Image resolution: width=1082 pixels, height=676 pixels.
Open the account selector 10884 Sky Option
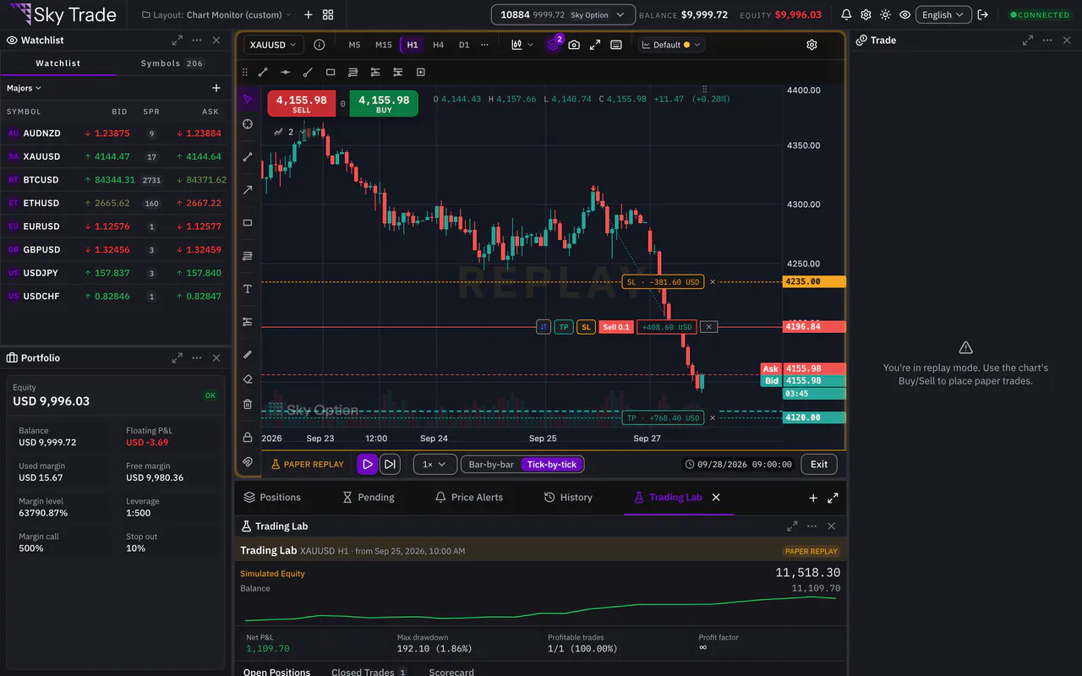point(563,14)
